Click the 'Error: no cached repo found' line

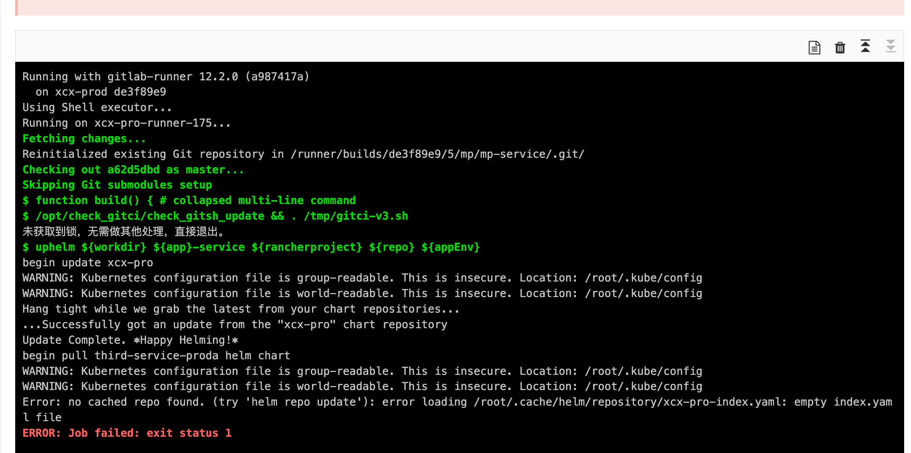click(457, 402)
